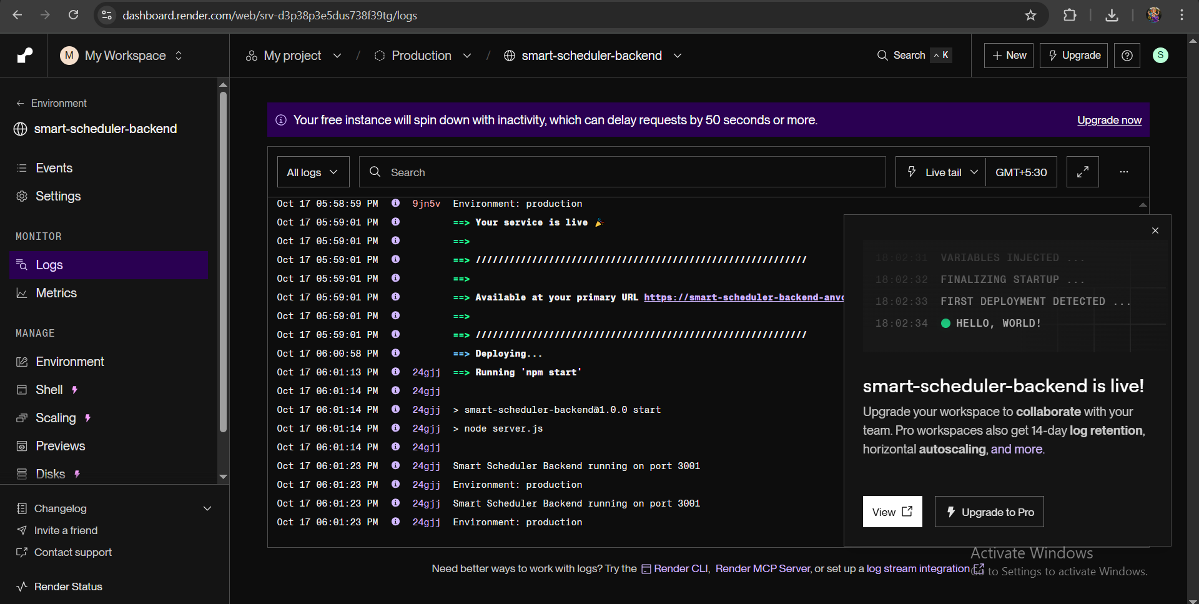Click sidebar scrollbar down arrow
The height and width of the screenshot is (604, 1199).
tap(223, 477)
